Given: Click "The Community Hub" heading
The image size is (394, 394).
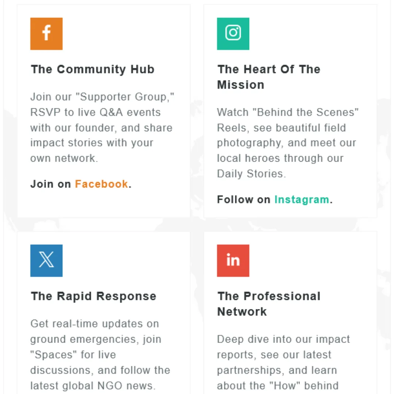Looking at the screenshot, I should coord(93,69).
